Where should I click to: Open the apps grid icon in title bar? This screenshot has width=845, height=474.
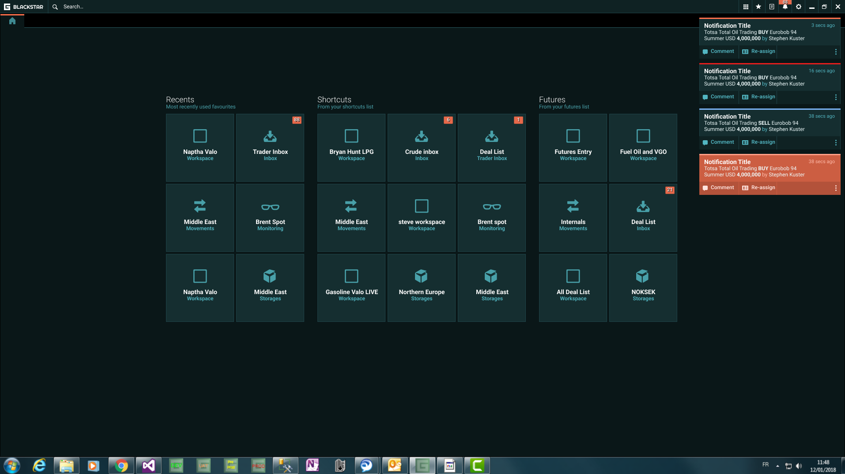click(x=745, y=7)
